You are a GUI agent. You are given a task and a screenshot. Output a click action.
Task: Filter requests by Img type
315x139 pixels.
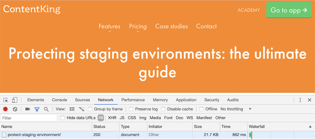pyautogui.click(x=143, y=118)
